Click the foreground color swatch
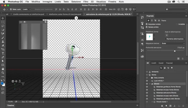The height and width of the screenshot is (108, 188). [2, 83]
